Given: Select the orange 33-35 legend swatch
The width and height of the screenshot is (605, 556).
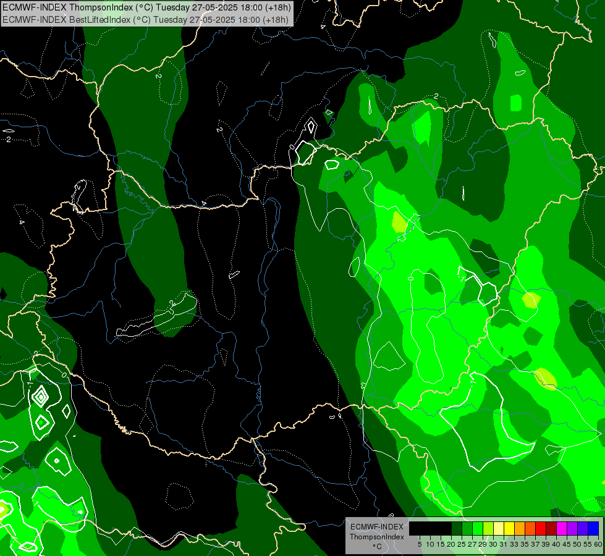Looking at the screenshot, I should [x=520, y=528].
